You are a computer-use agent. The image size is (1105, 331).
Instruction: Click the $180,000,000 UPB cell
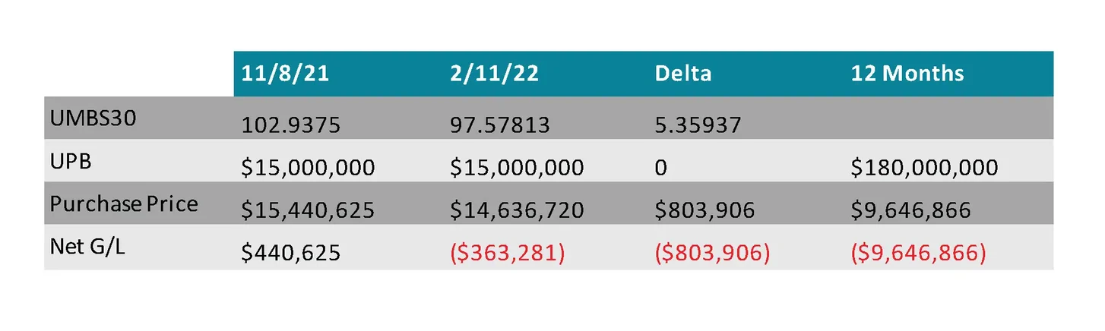click(924, 168)
